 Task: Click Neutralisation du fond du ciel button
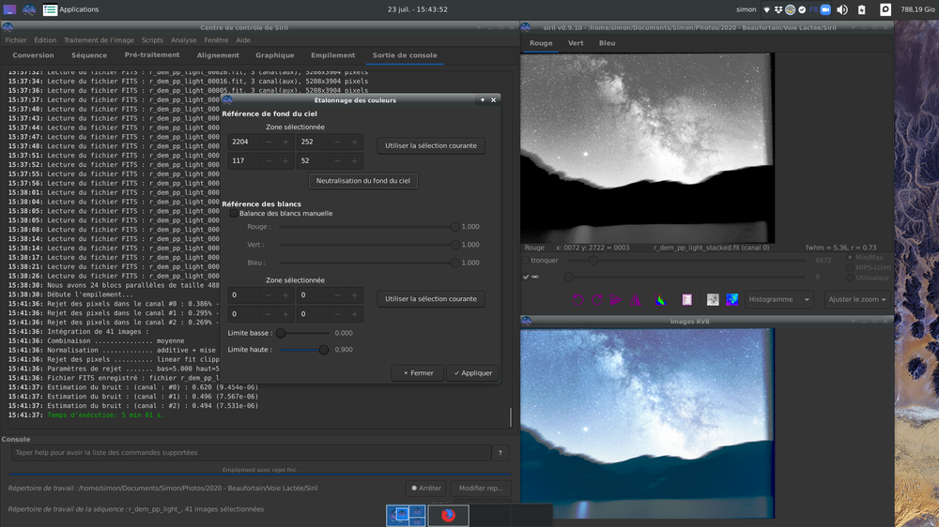(362, 181)
